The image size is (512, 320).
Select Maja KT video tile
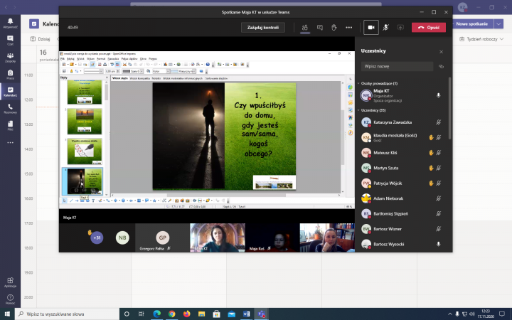[x=218, y=238]
